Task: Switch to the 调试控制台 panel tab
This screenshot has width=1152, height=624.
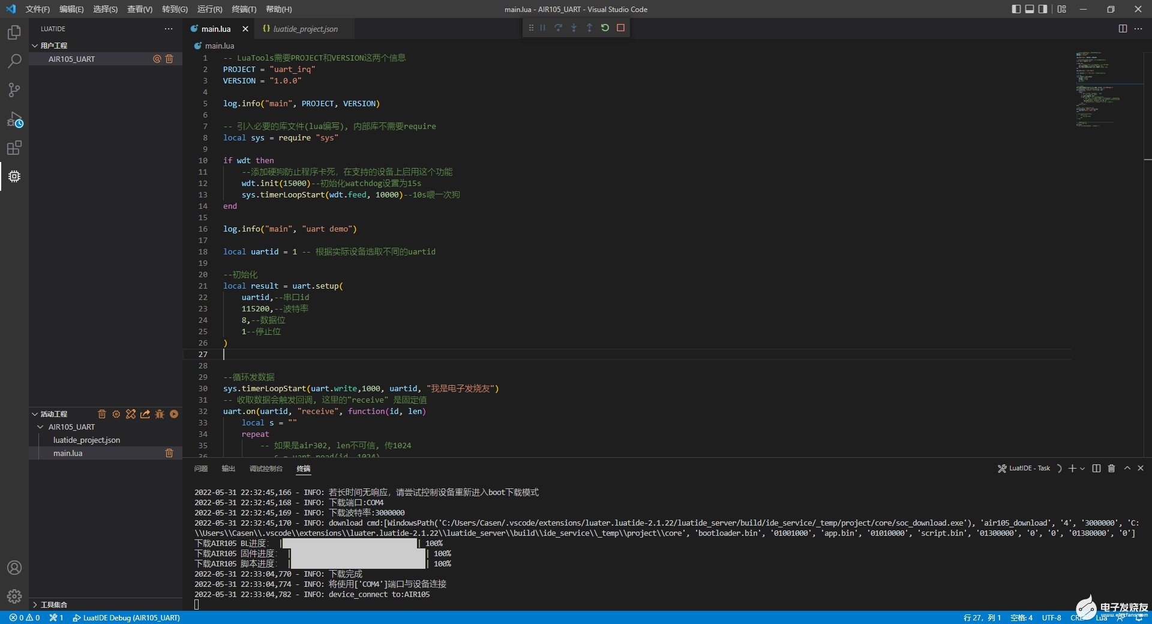Action: (266, 469)
